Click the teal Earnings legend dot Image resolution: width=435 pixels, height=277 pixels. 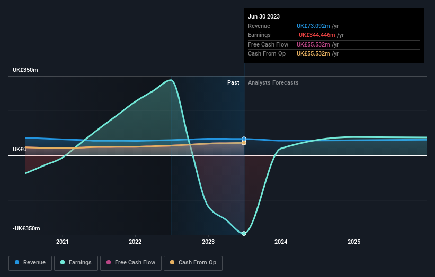63,262
